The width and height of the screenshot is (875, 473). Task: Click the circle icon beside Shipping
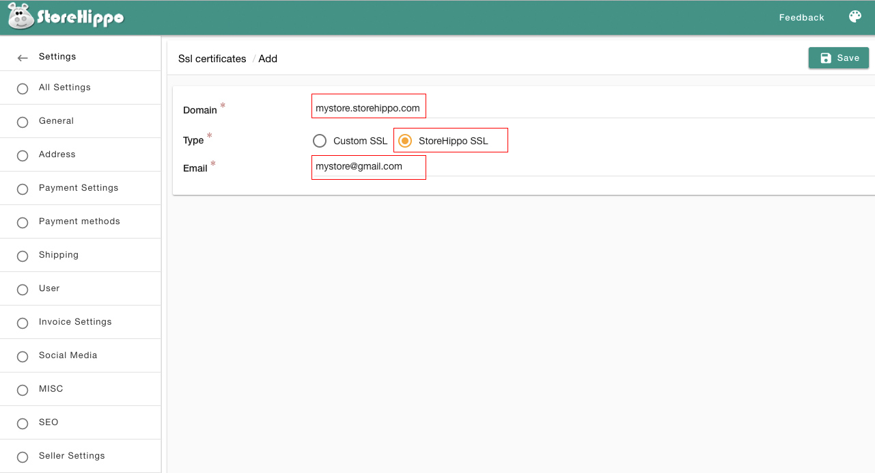point(23,256)
